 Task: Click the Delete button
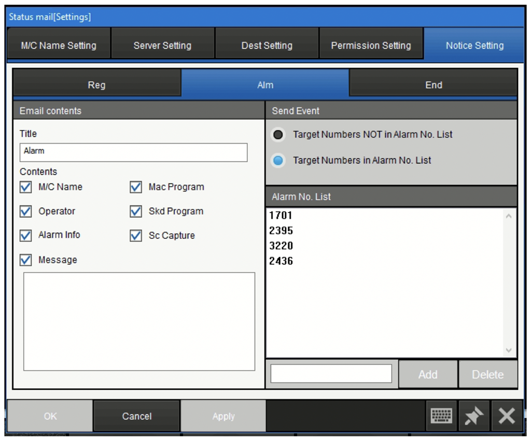tap(488, 374)
